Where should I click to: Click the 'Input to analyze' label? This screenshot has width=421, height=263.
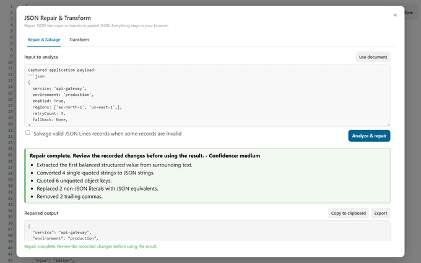(x=41, y=57)
